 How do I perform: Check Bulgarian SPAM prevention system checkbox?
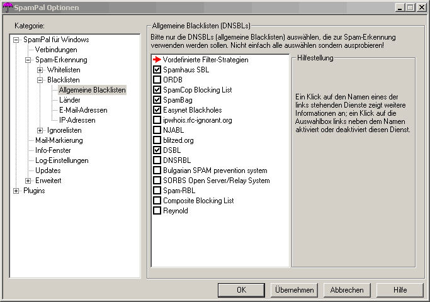click(157, 170)
